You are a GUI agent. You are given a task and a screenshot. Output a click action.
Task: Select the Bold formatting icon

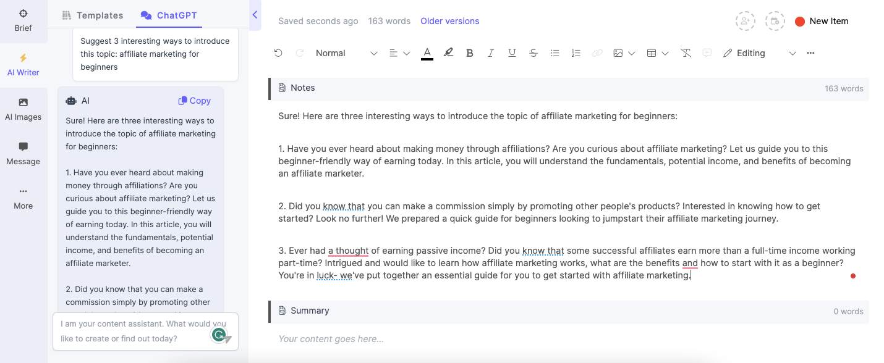[469, 53]
